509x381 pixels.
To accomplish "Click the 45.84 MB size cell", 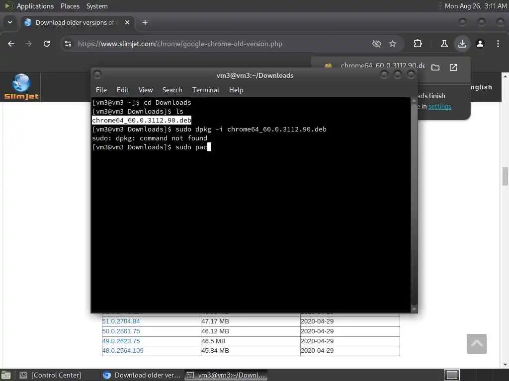I will 251,351.
